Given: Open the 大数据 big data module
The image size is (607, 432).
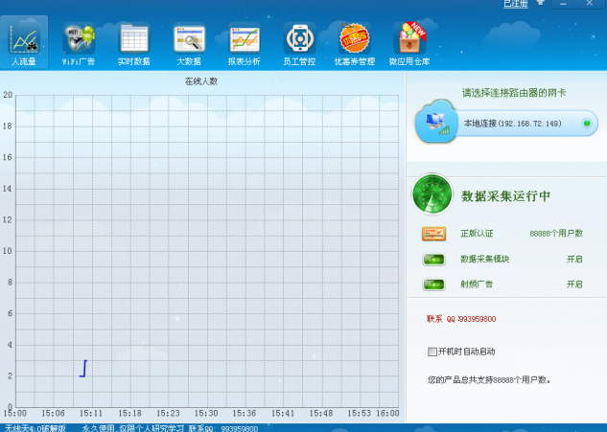Looking at the screenshot, I should coord(188,41).
